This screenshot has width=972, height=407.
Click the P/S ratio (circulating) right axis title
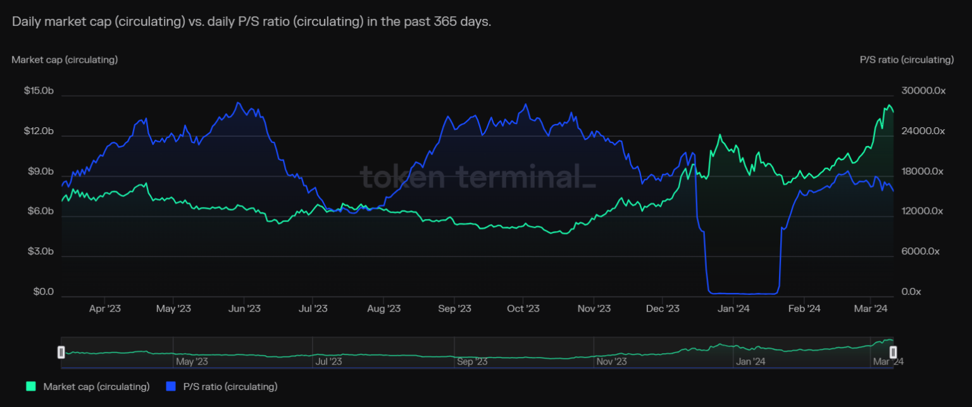click(x=906, y=59)
